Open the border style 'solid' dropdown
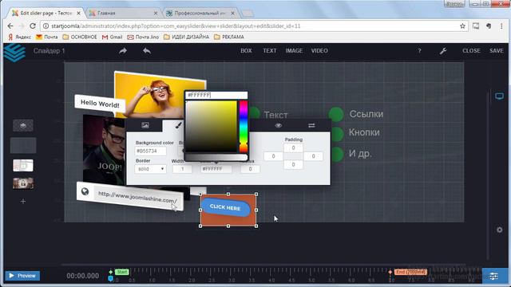Viewport: 511px width, 287px height. 150,169
